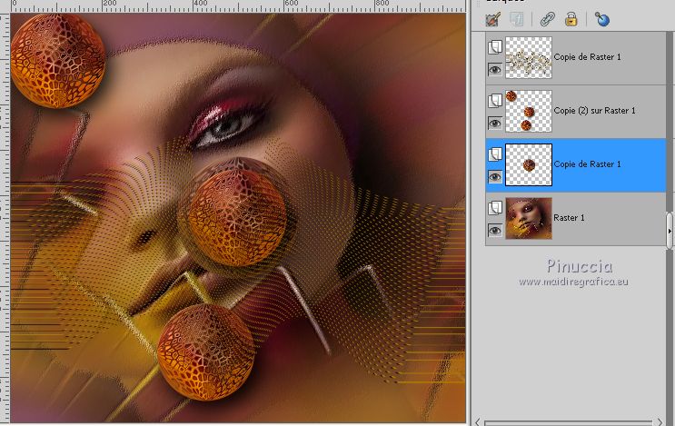Image resolution: width=675 pixels, height=426 pixels.
Task: Select single-sphere thumbnail of highlighted layer
Action: coord(529,164)
